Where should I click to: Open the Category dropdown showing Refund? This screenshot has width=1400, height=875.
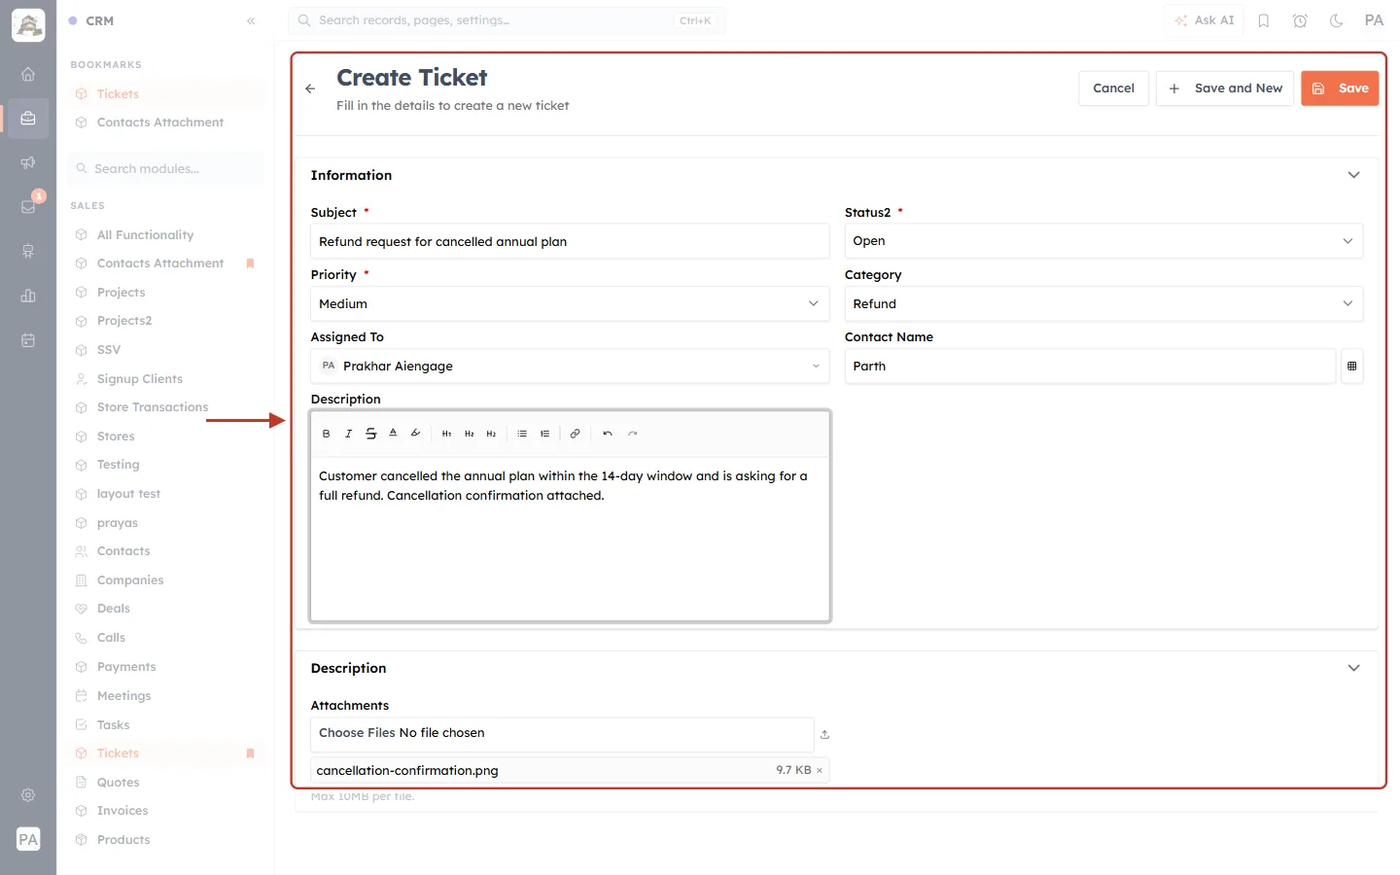pyautogui.click(x=1103, y=304)
